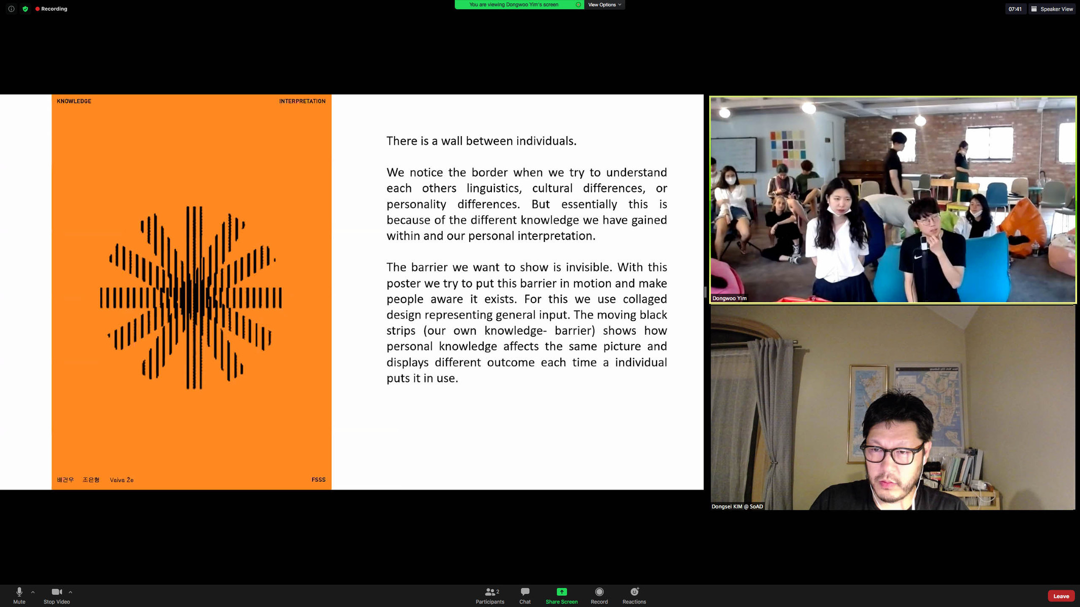Click the green Share Screen button

pos(561,595)
